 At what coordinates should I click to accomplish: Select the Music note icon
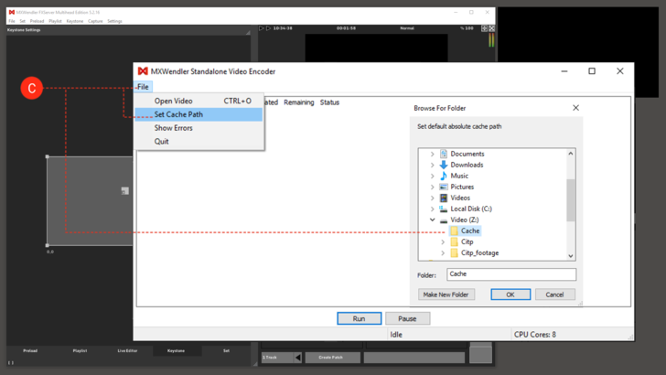click(x=444, y=176)
